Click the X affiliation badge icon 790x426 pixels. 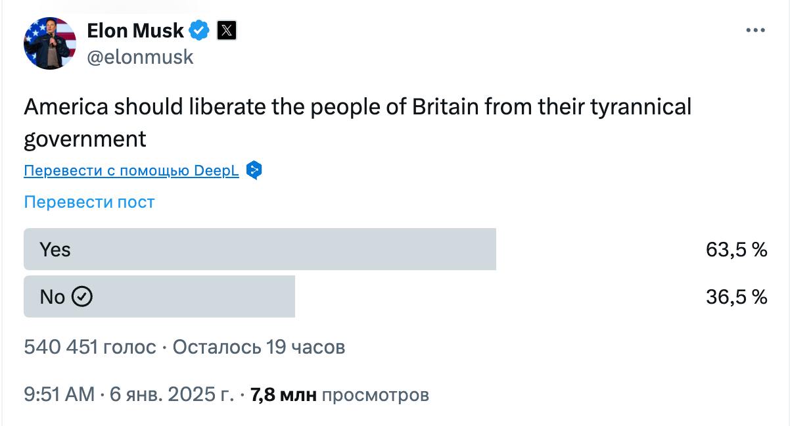[x=226, y=30]
